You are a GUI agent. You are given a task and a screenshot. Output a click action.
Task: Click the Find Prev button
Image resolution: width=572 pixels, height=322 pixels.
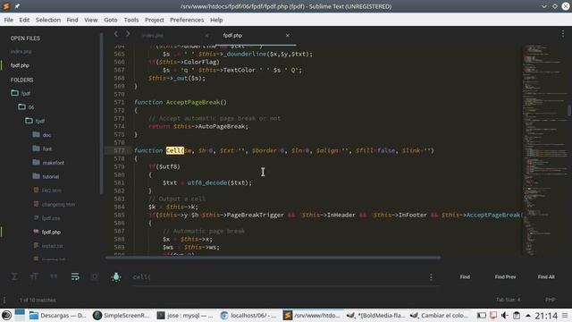click(505, 277)
